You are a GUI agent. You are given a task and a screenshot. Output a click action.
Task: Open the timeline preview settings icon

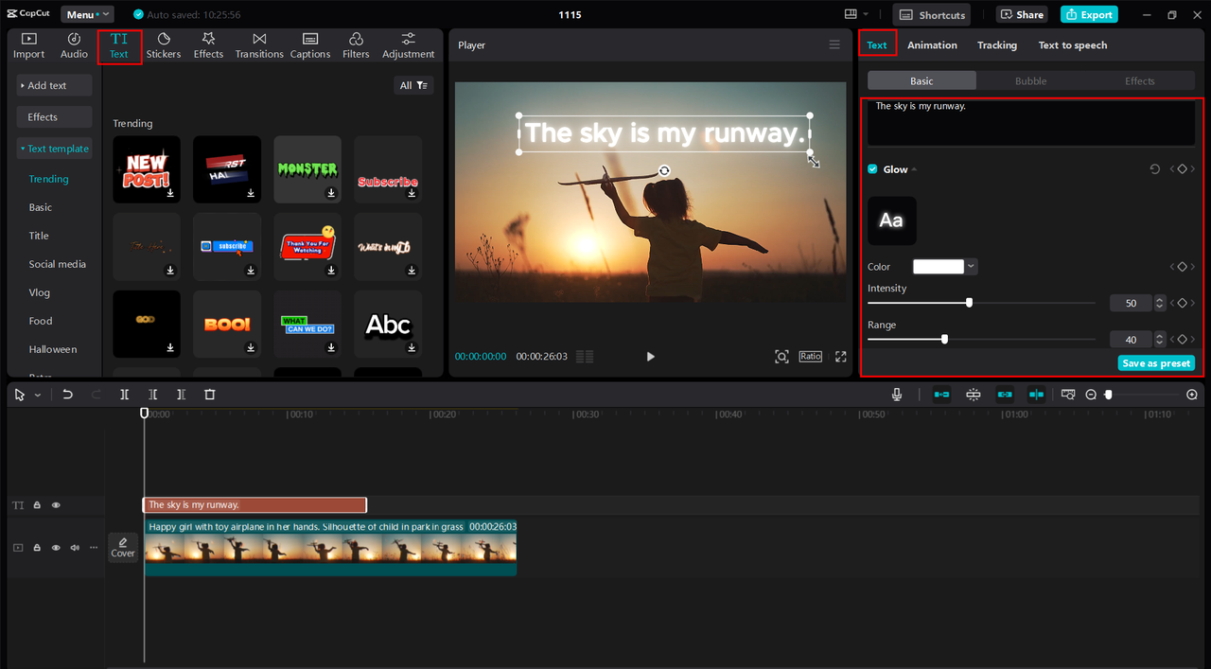(1068, 395)
